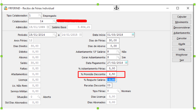Click the 'Aberto' situation text
Image resolution: width=196 pixels, height=111 pixels.
[47, 97]
